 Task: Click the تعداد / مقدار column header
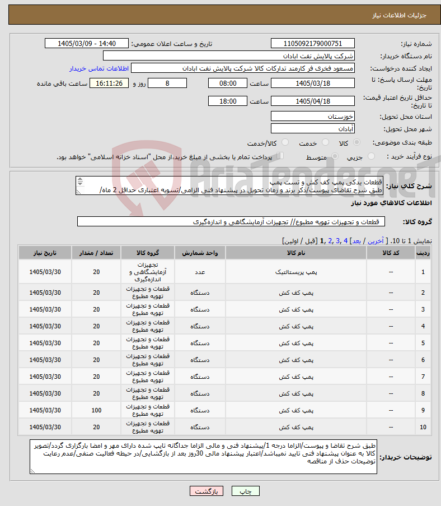96,253
